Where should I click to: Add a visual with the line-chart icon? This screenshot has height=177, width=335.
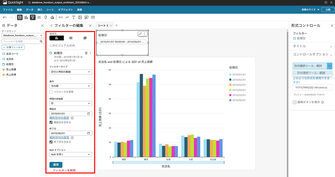point(67,17)
